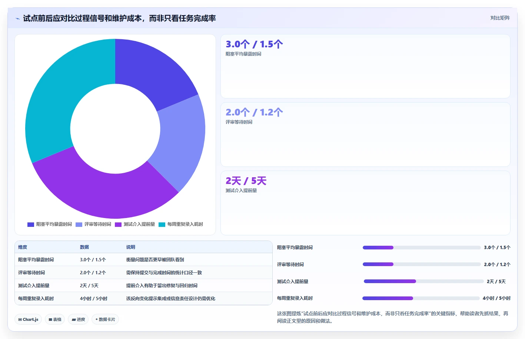The height and width of the screenshot is (339, 525).
Task: Click the 评审等待时间 progress bar
Action: tap(422, 264)
